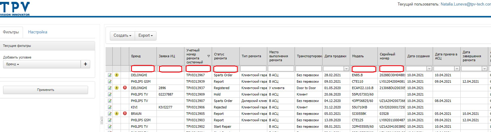Click the Текущие фильтры panel header
The width and height of the screenshot is (491, 132).
coord(47,46)
